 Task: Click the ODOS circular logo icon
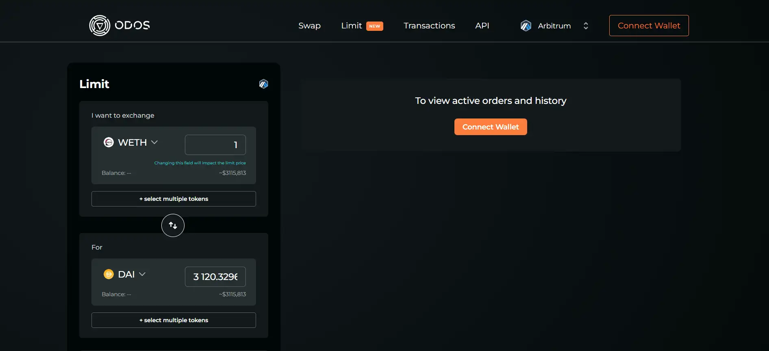click(x=100, y=26)
